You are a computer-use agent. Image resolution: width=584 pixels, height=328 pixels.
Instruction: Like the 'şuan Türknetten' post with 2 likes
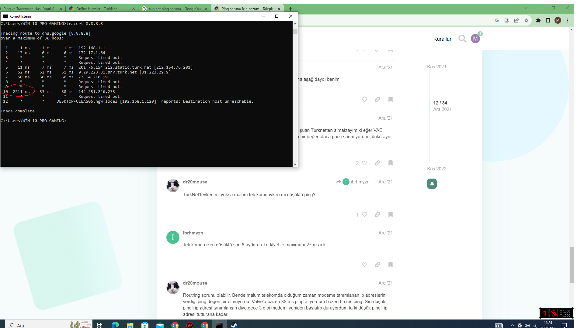pyautogui.click(x=364, y=163)
